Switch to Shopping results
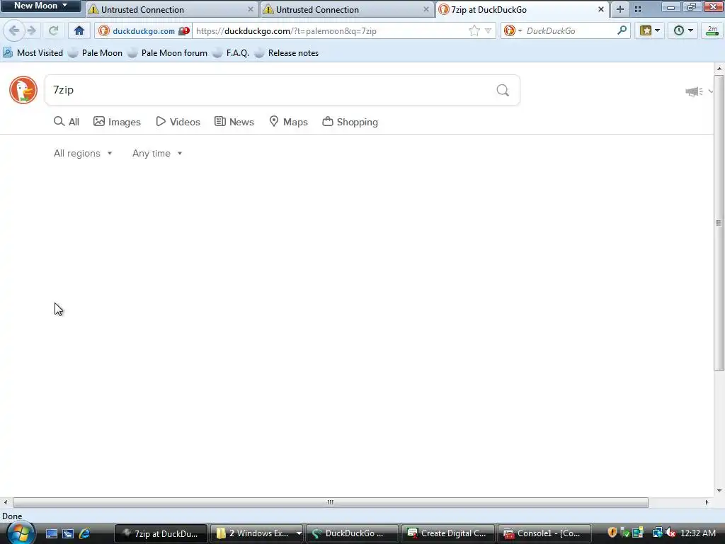Image resolution: width=725 pixels, height=544 pixels. [350, 122]
